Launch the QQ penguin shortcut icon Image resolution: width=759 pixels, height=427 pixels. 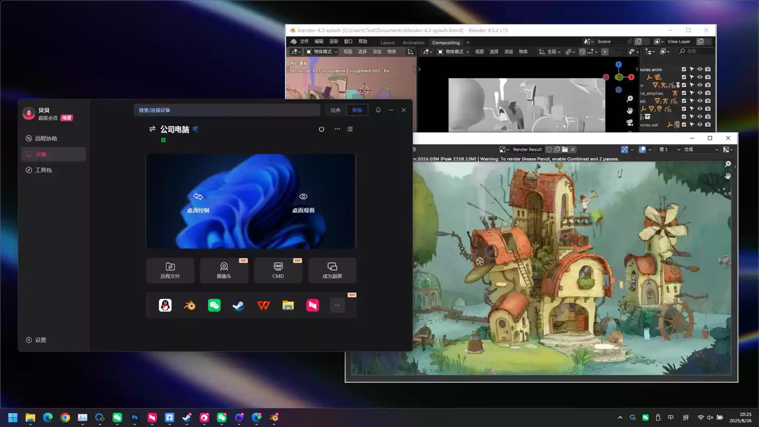[x=165, y=305]
